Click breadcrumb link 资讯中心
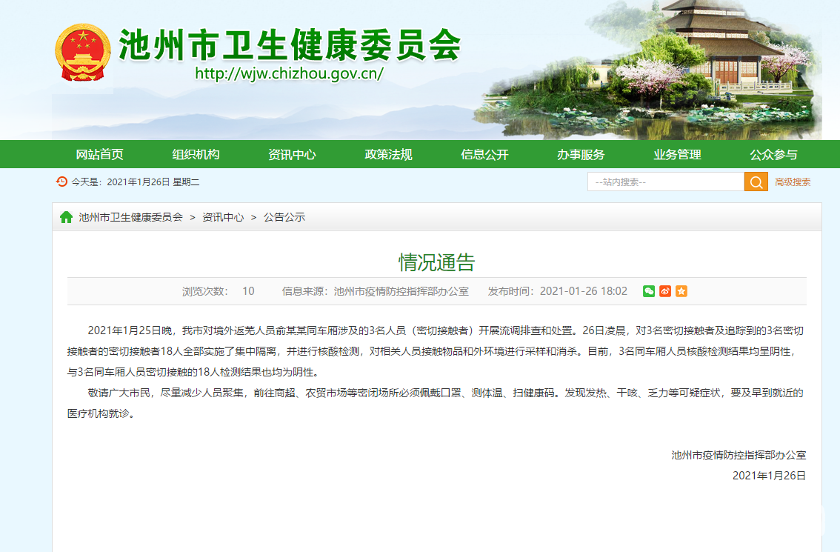 point(223,217)
